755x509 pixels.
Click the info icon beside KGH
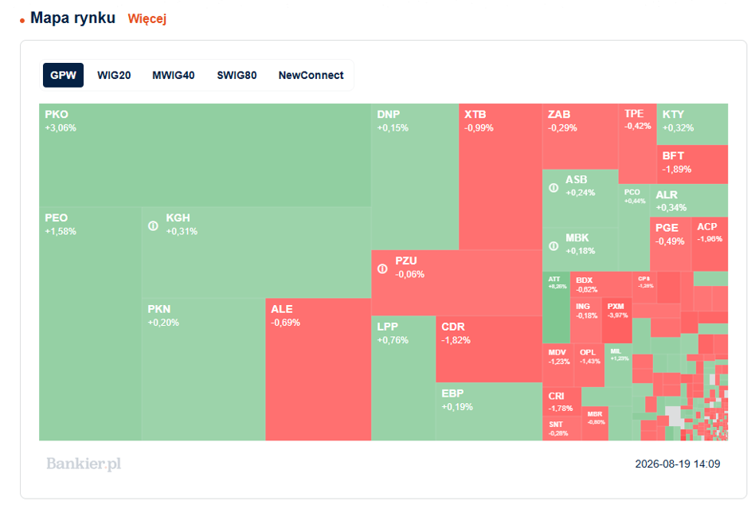click(153, 225)
